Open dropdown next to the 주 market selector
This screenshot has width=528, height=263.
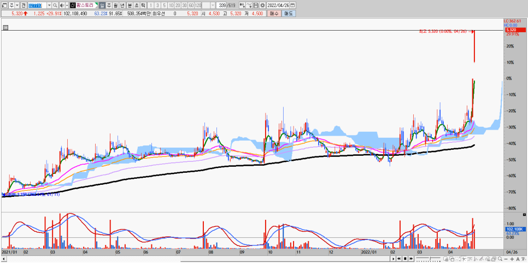(x=17, y=5)
